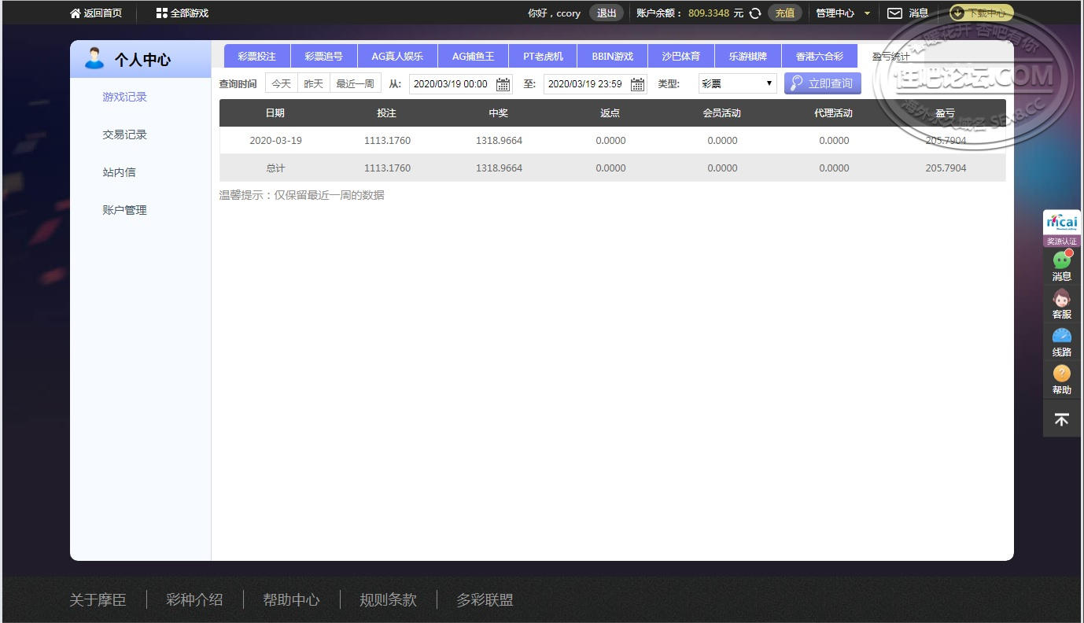The width and height of the screenshot is (1084, 623).
Task: Contact 客服 customer service icon
Action: 1061,299
